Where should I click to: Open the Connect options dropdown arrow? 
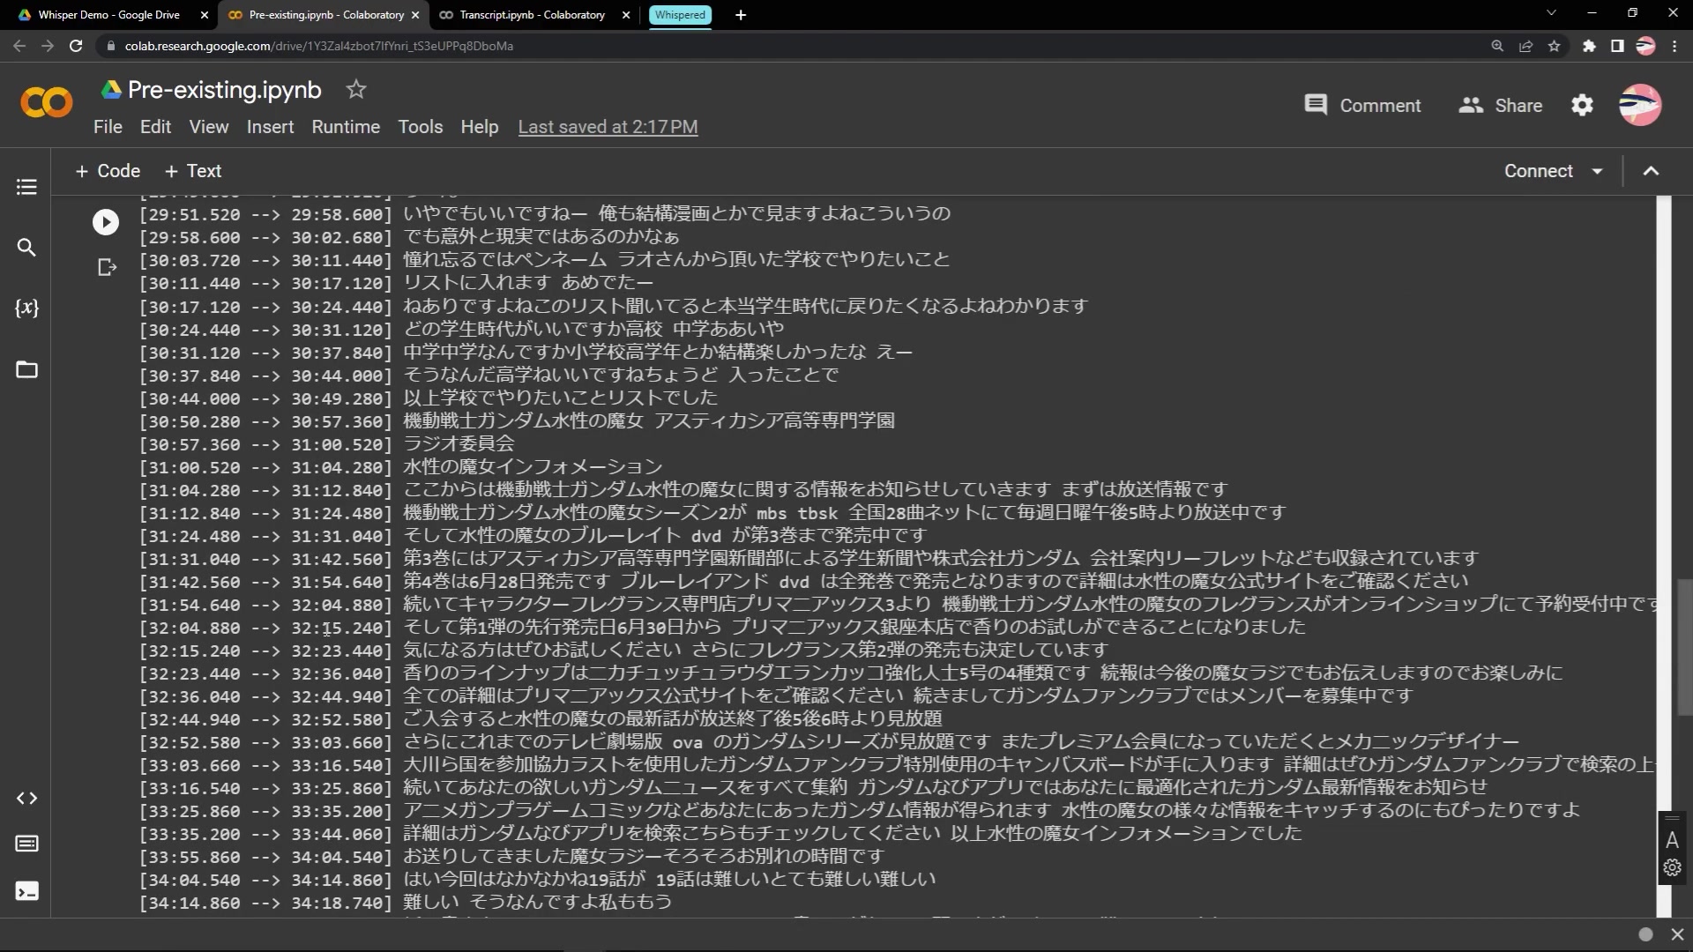[1597, 171]
